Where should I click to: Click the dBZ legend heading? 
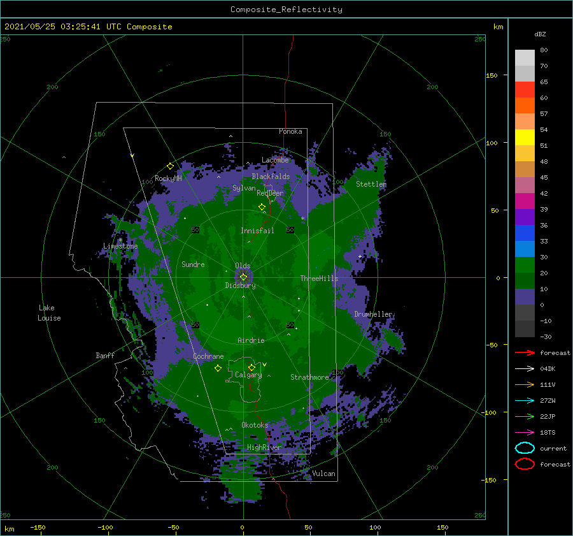click(x=540, y=34)
